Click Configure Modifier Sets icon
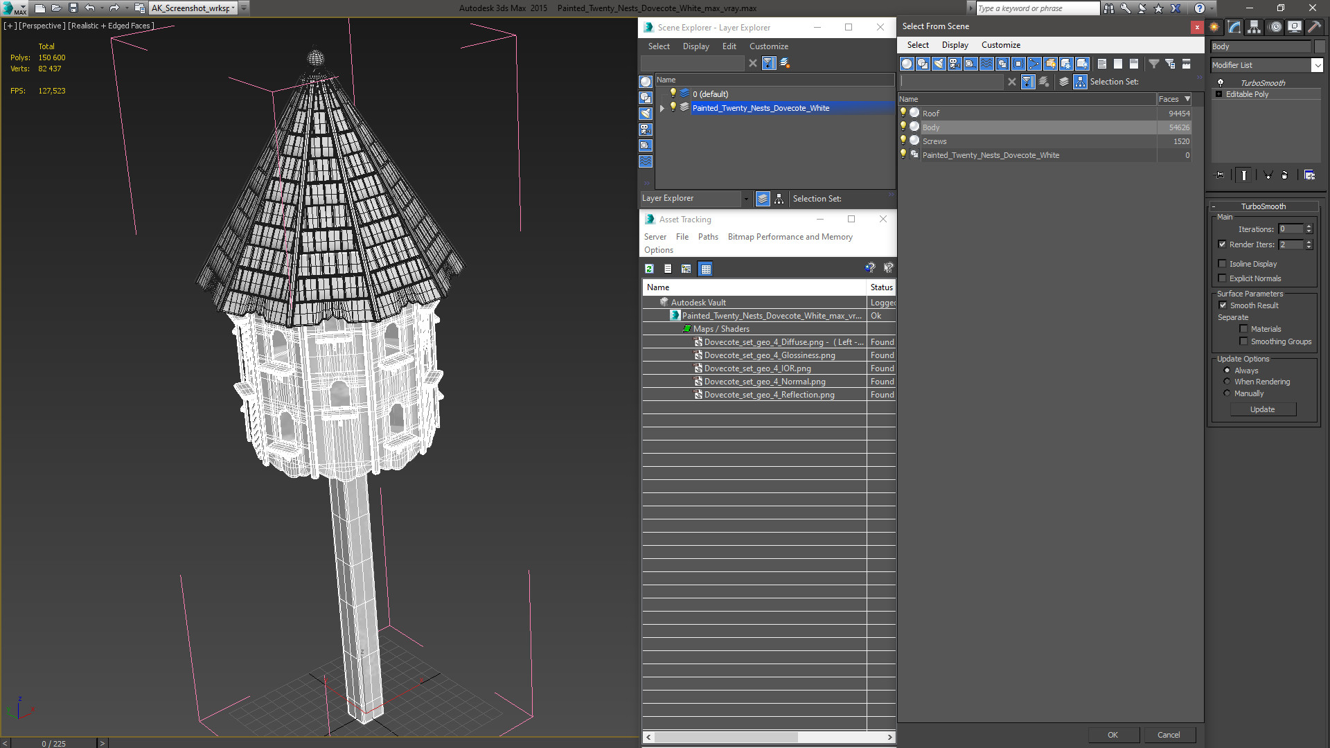Image resolution: width=1330 pixels, height=748 pixels. click(x=1309, y=175)
